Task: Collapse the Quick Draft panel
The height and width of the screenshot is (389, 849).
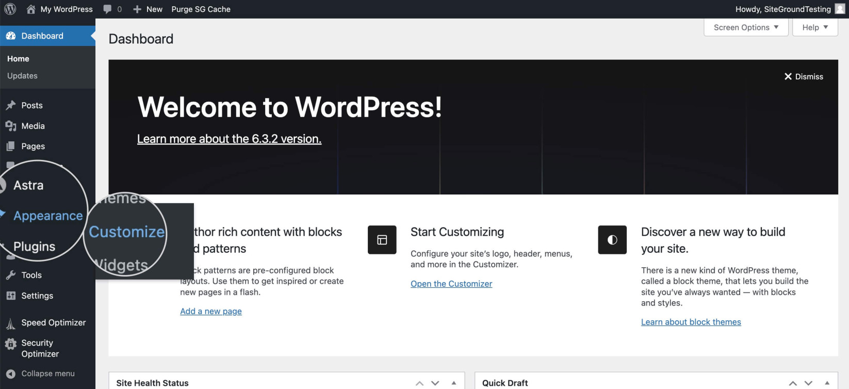Action: point(827,383)
